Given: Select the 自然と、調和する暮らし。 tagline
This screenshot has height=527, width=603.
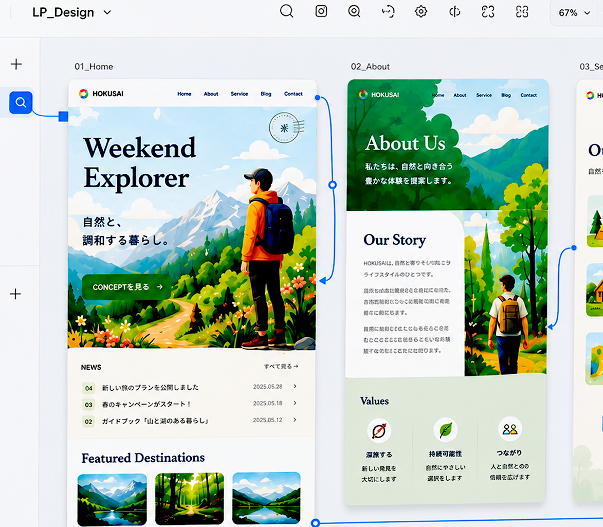Looking at the screenshot, I should point(126,231).
